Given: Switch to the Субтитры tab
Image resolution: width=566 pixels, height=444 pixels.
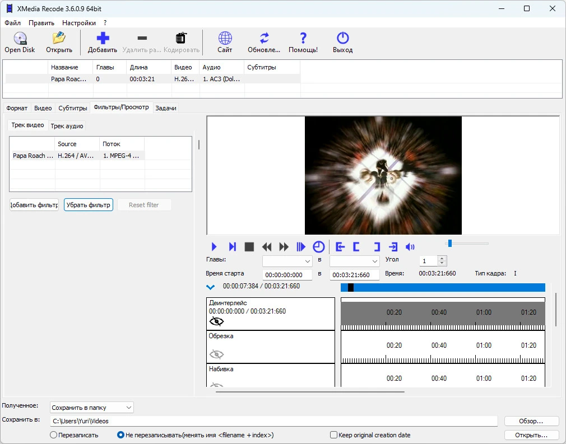Looking at the screenshot, I should [73, 108].
